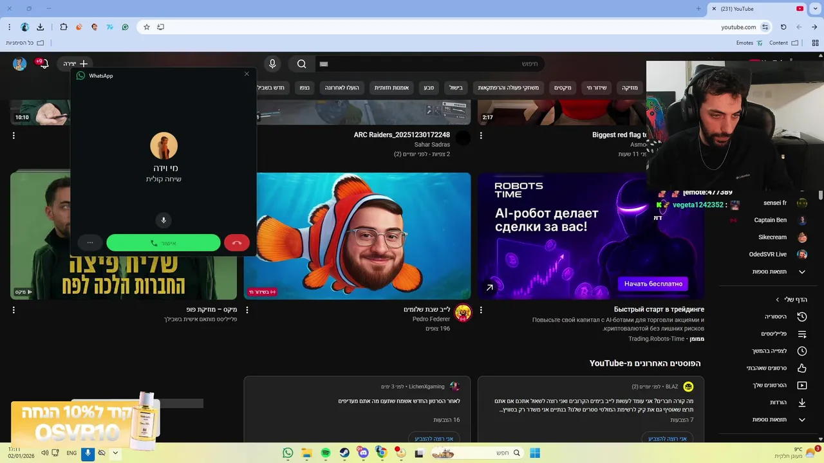Select the 'טבע' filter chip
824x463 pixels.
(429, 87)
